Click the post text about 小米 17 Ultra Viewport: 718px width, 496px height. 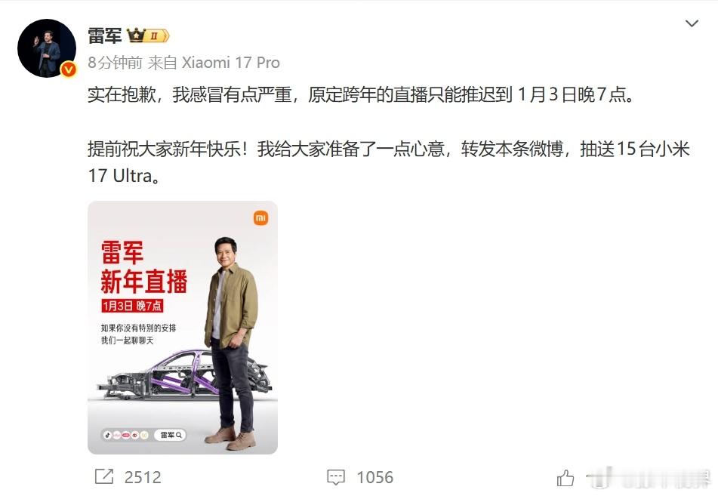tap(389, 162)
